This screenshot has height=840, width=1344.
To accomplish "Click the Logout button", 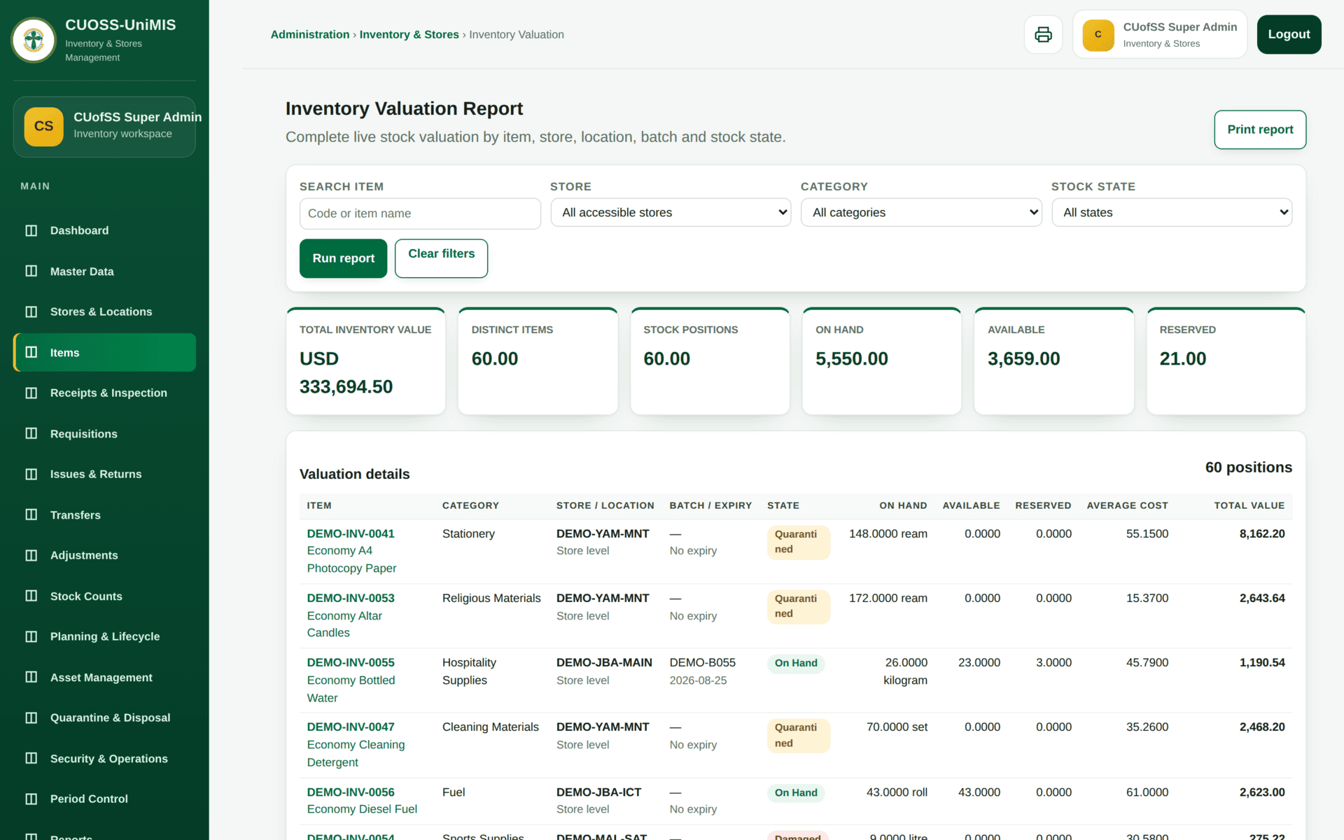I will coord(1289,34).
